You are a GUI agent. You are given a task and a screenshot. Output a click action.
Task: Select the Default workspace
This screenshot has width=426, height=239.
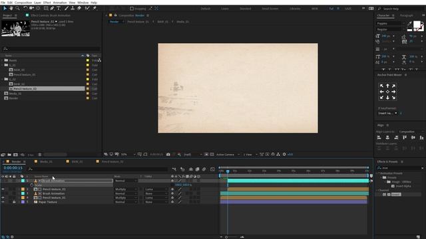pos(206,9)
